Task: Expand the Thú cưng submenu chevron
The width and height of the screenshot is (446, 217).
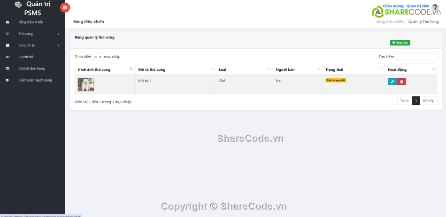Action: [x=59, y=34]
